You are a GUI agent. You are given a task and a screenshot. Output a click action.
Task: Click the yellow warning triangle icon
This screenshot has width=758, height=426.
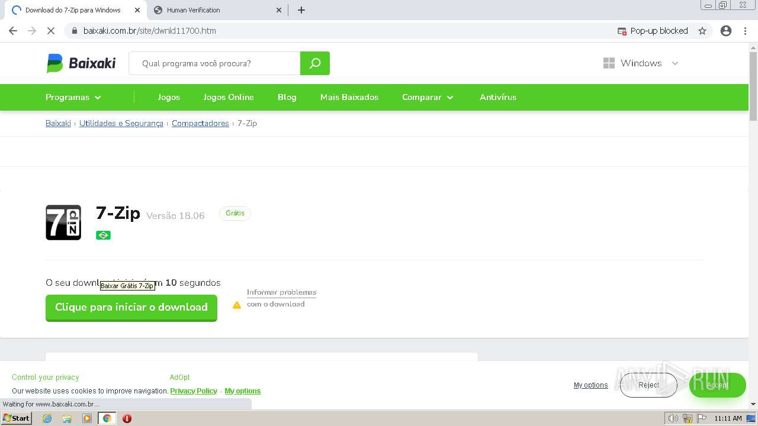[237, 305]
